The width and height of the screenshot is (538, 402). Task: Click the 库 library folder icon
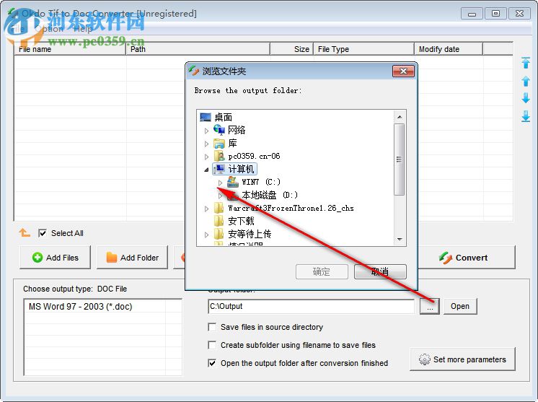(219, 143)
